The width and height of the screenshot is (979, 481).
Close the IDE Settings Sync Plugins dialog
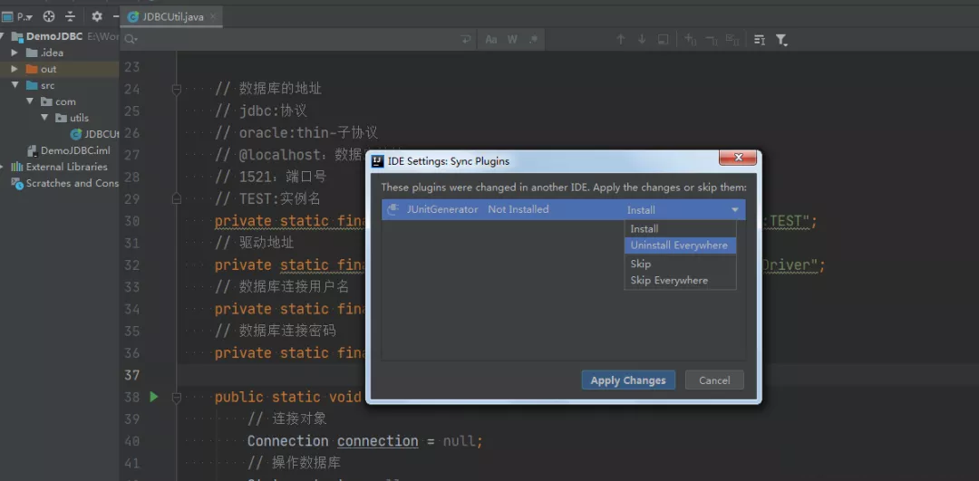(738, 158)
